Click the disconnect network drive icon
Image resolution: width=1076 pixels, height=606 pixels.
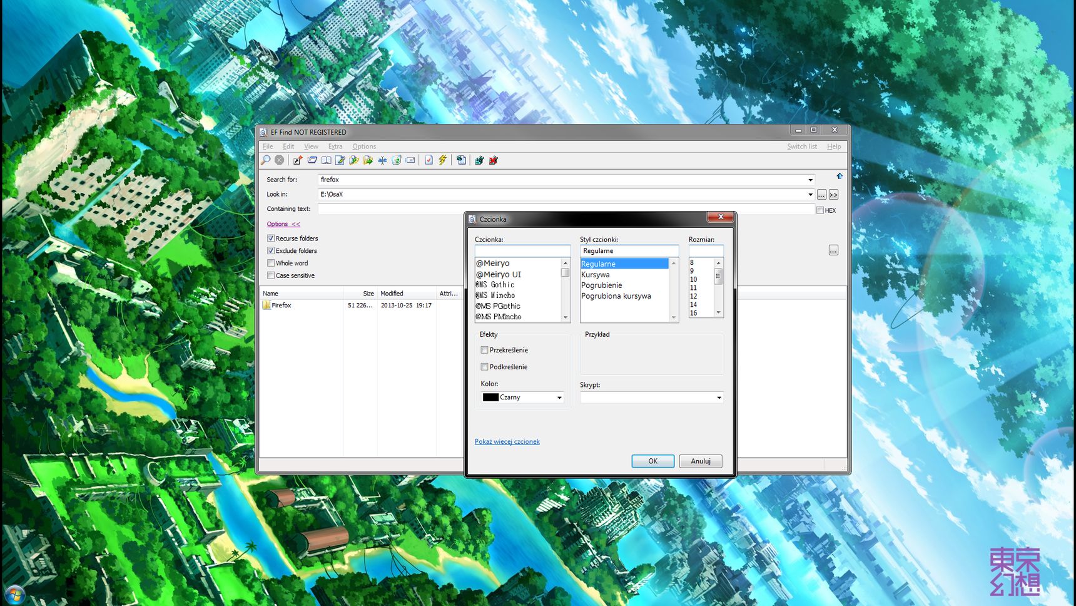[493, 160]
